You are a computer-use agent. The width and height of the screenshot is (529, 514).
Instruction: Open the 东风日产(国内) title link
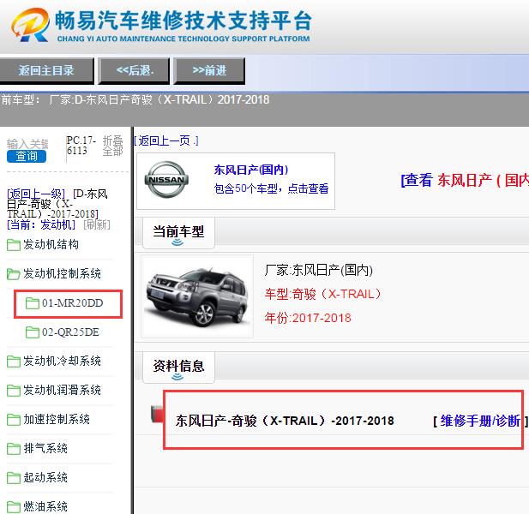click(x=251, y=170)
